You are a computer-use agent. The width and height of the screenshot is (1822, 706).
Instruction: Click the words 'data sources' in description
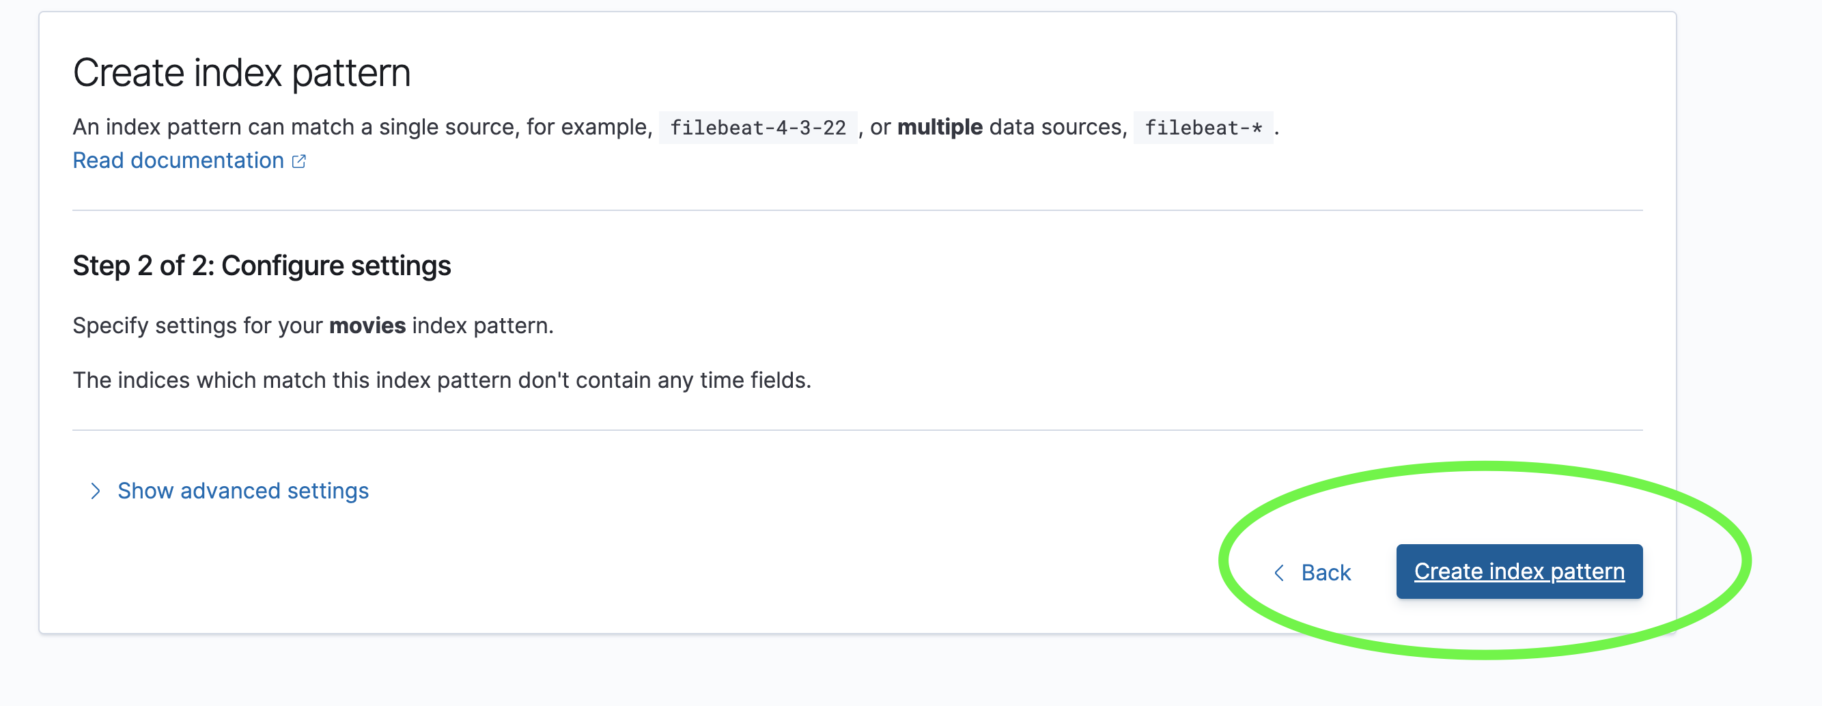coord(1055,127)
